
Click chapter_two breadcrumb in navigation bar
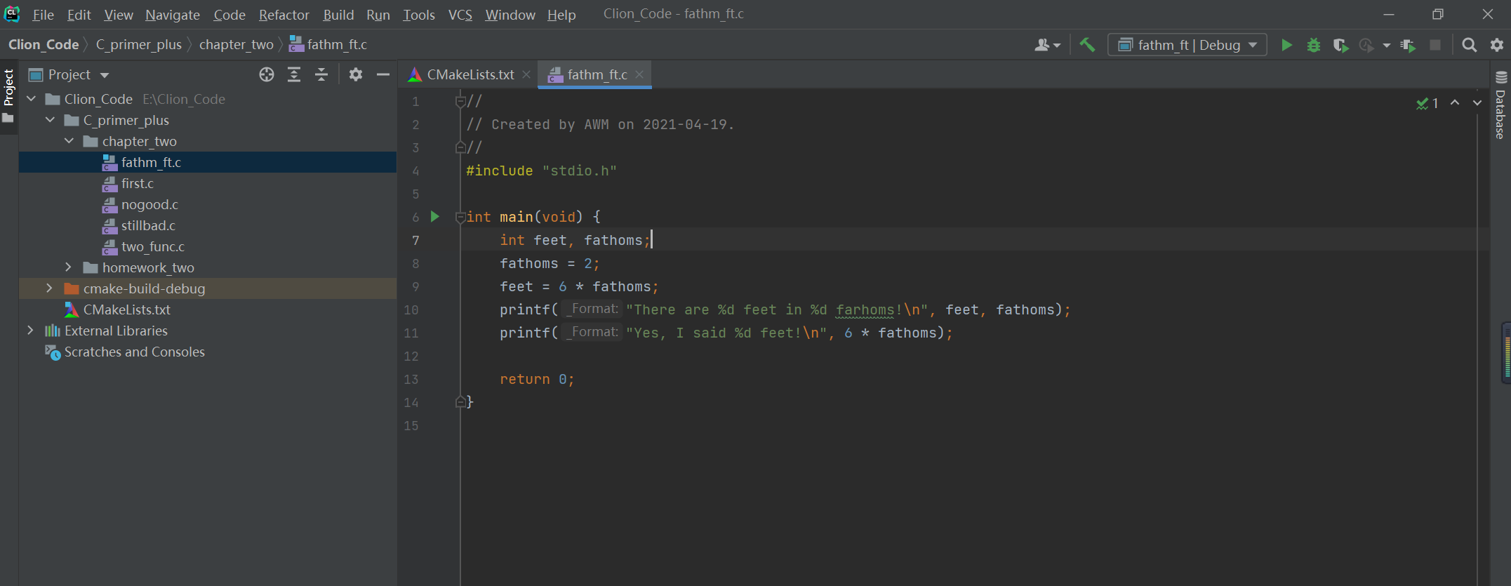click(236, 45)
